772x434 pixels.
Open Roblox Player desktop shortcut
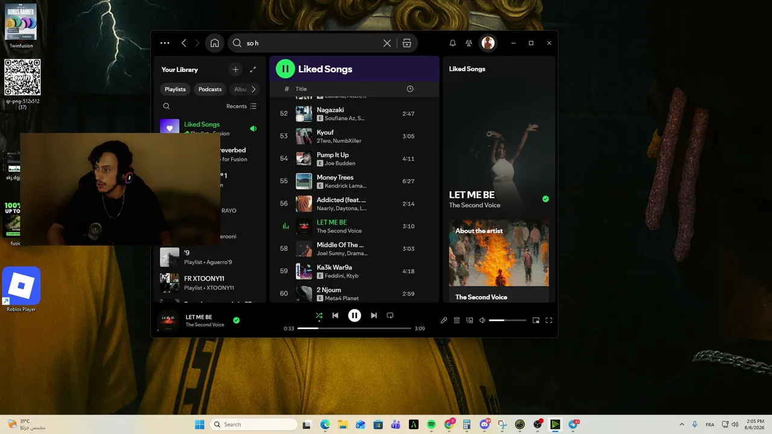[x=21, y=289]
